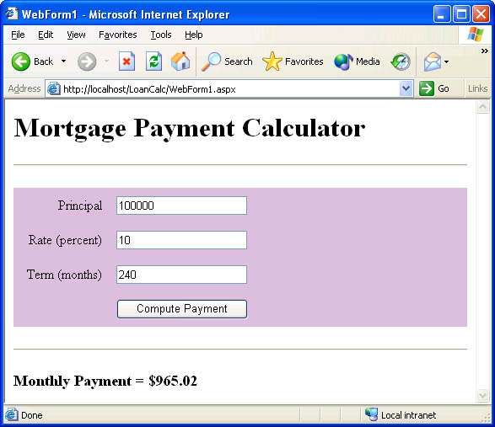
Task: Click the green Back arrow icon
Action: [x=21, y=61]
